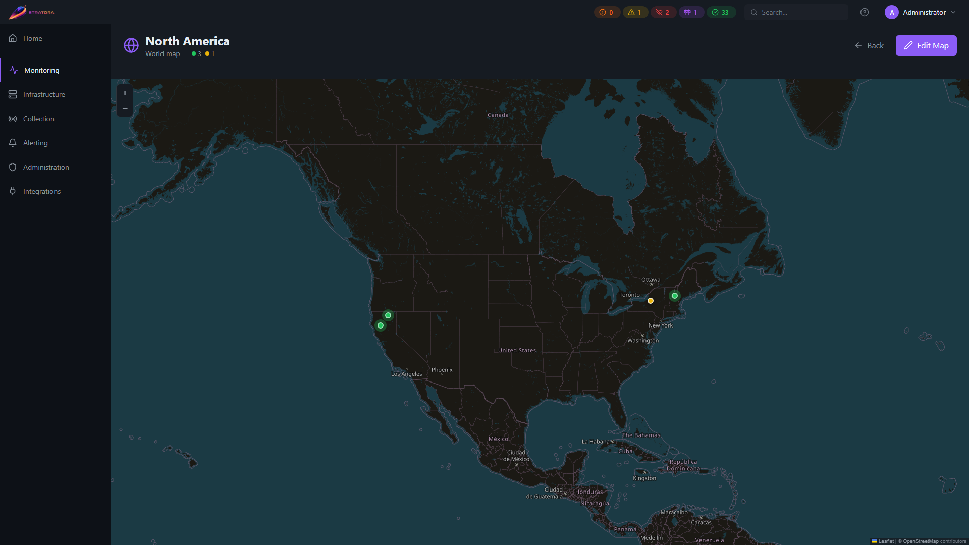Focus the Search input field
This screenshot has height=545, width=969.
coord(796,12)
